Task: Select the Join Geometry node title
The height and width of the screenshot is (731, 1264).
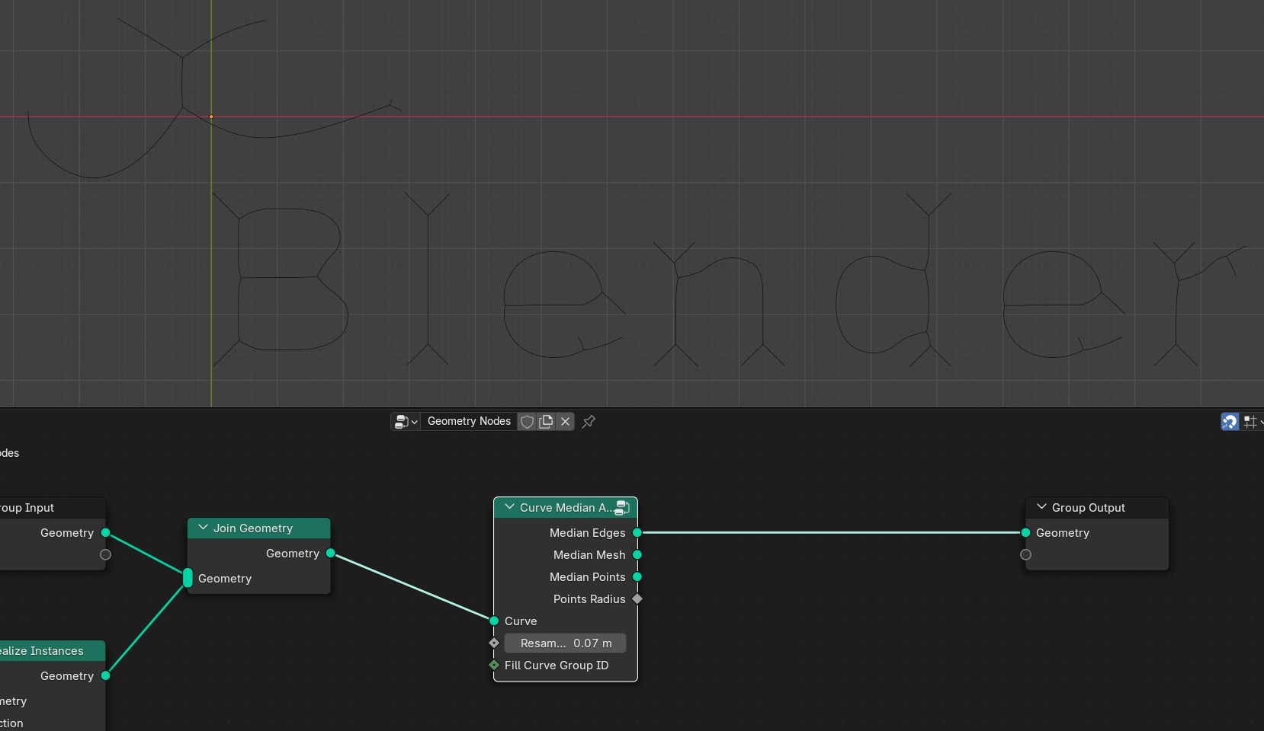Action: point(253,528)
